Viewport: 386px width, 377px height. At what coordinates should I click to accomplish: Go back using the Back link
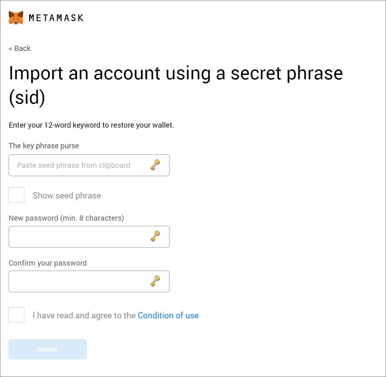(x=20, y=48)
